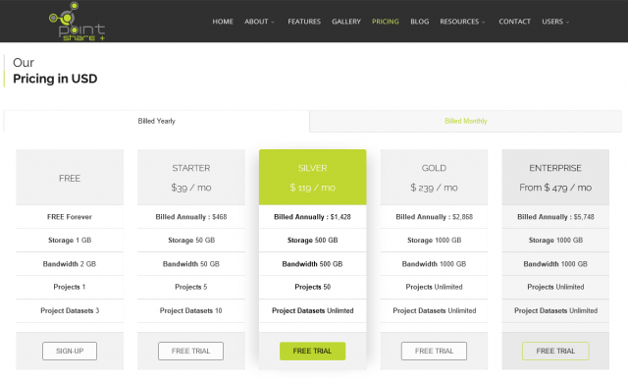Switch to the Billed Yearly tab
The image size is (628, 381).
pos(157,121)
